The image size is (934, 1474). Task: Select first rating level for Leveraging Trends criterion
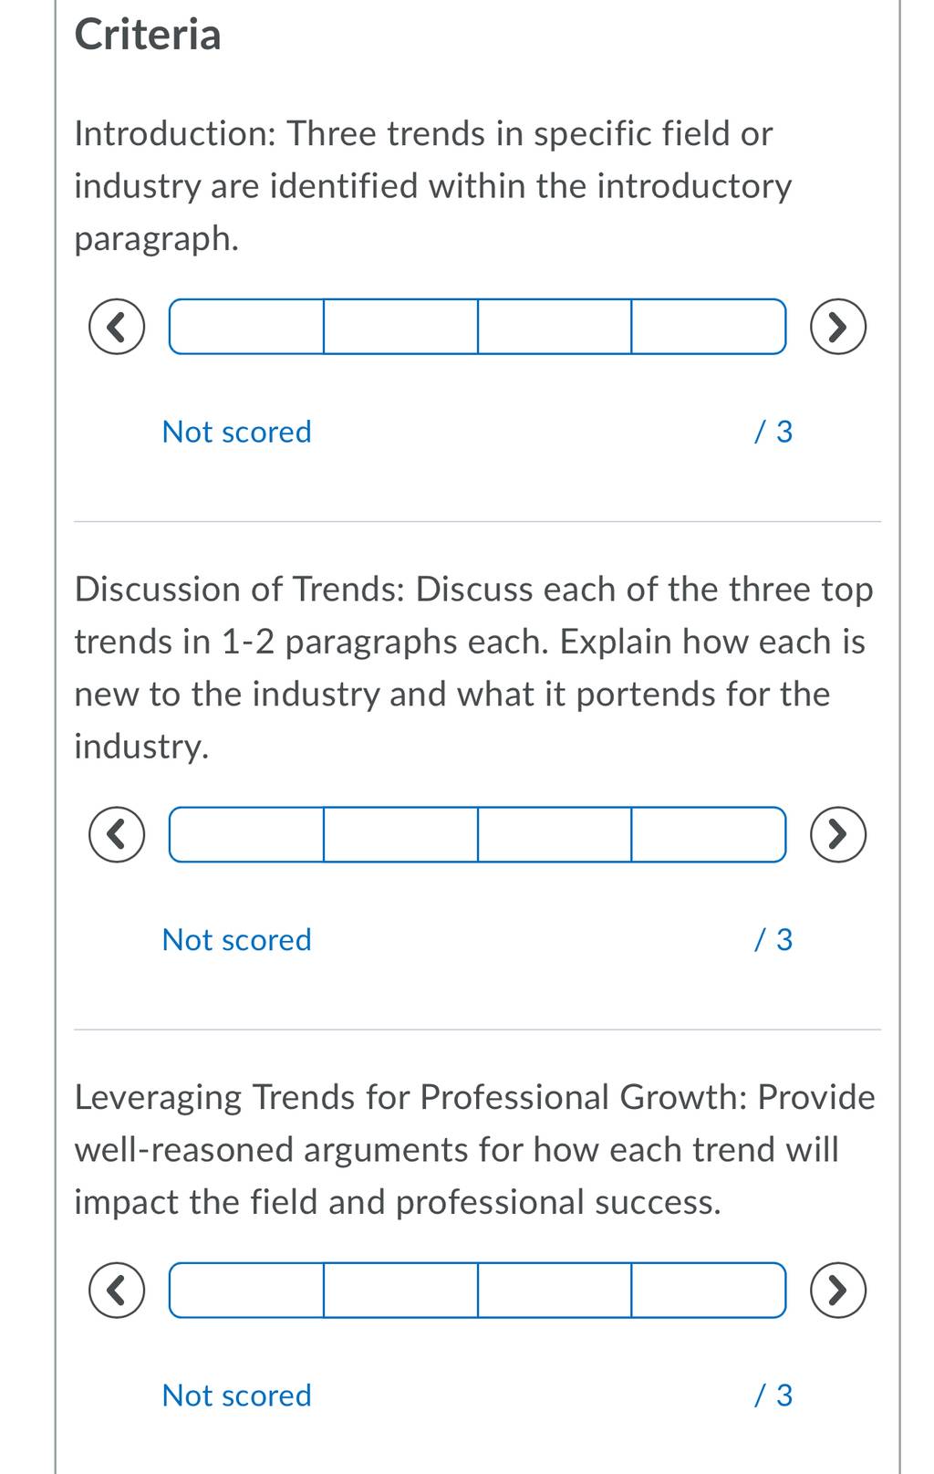click(246, 1291)
